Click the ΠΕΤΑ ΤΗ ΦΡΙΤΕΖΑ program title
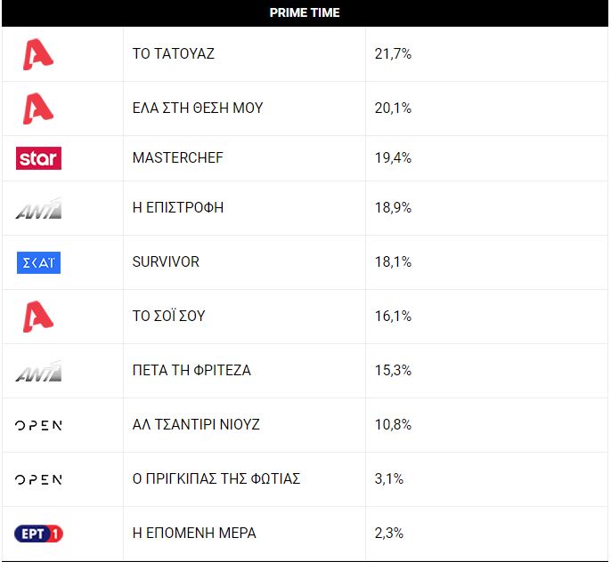 coord(191,370)
